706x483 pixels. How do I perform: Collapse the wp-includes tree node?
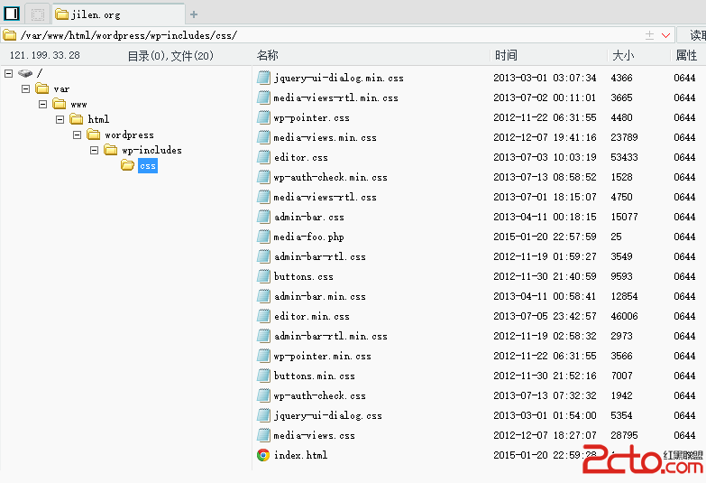point(95,150)
